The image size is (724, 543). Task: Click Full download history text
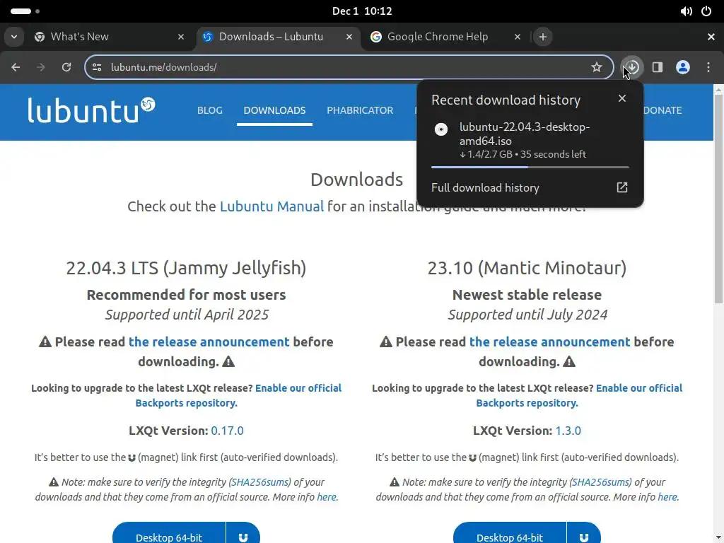click(x=485, y=188)
